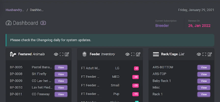Click the -38 MED feeder stock badge
Image resolution: width=220 pixels, height=102 pixels.
135,77
